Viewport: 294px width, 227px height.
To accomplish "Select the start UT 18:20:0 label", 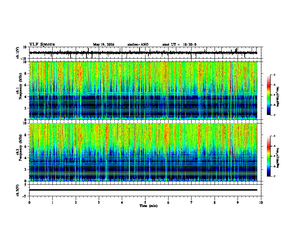I will pyautogui.click(x=179, y=45).
